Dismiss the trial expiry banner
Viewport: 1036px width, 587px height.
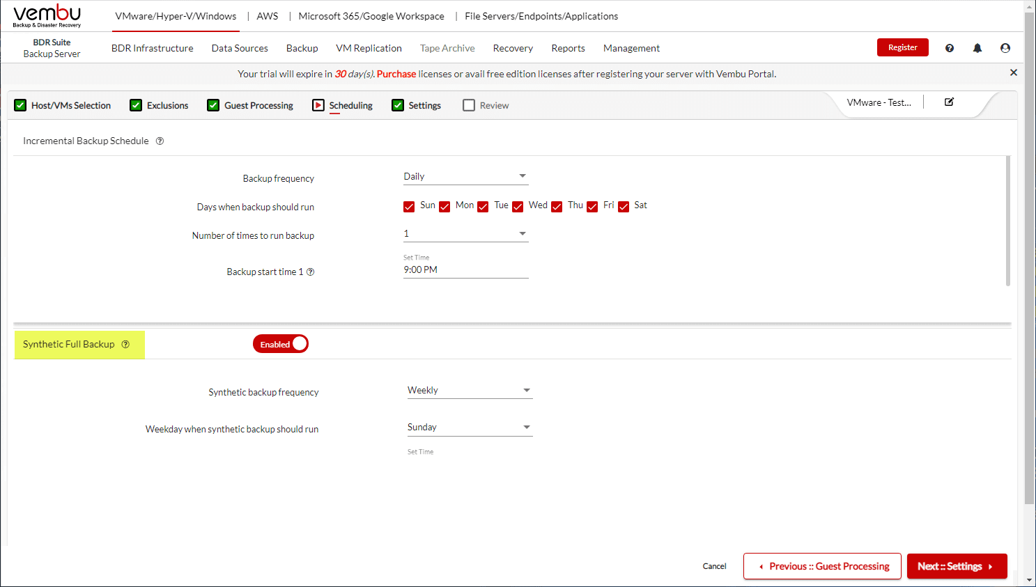point(1013,72)
